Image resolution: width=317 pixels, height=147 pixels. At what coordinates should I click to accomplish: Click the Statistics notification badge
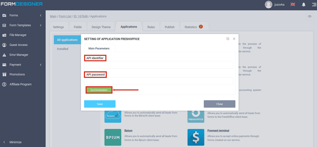tap(201, 26)
